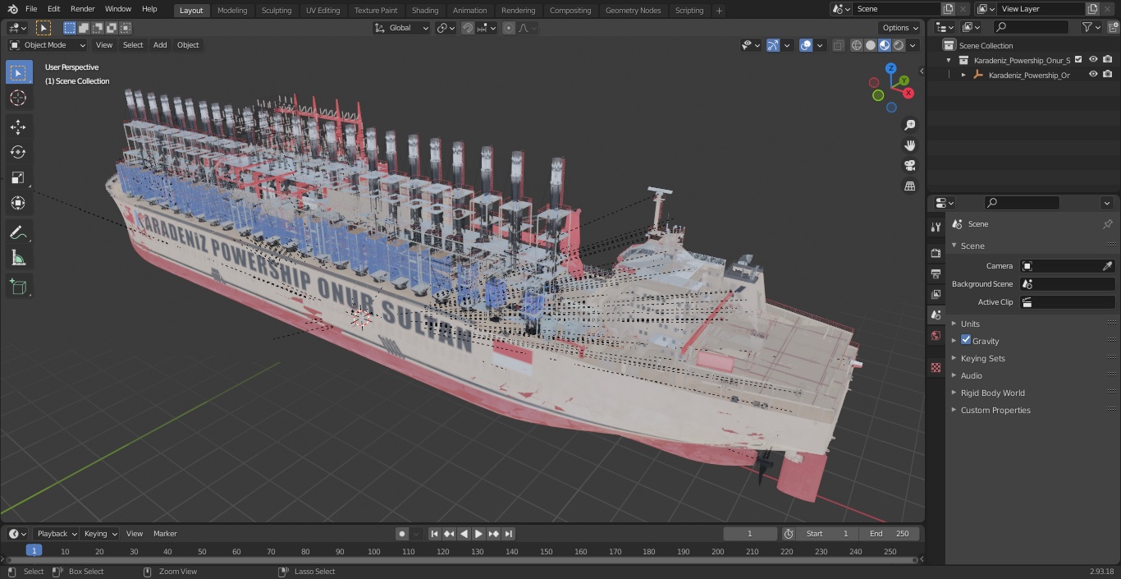The height and width of the screenshot is (579, 1121).
Task: Open the Options dropdown
Action: point(901,28)
